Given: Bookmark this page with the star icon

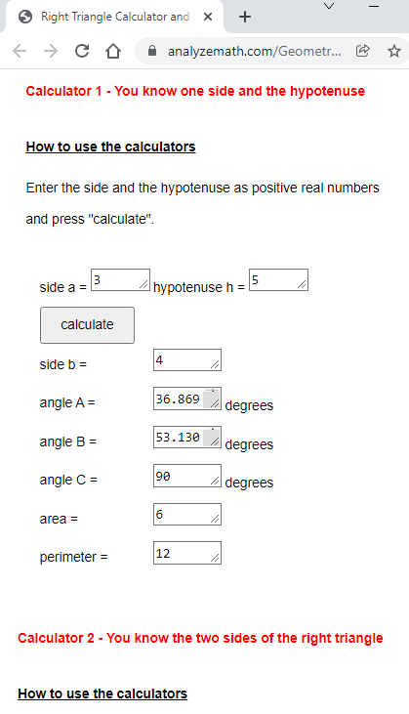Looking at the screenshot, I should tap(394, 51).
